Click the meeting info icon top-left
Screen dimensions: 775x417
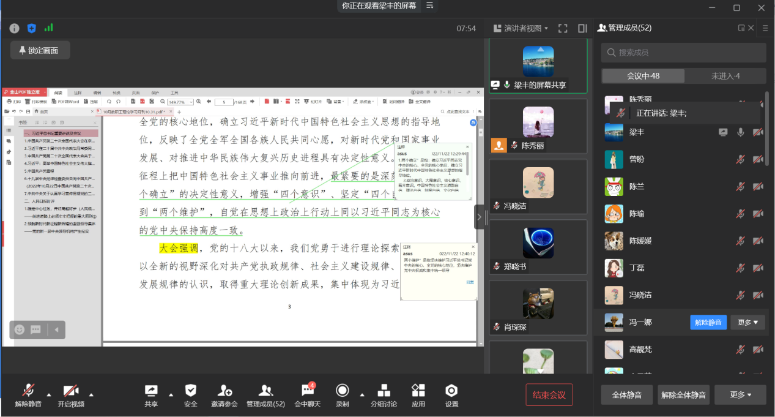coord(14,28)
